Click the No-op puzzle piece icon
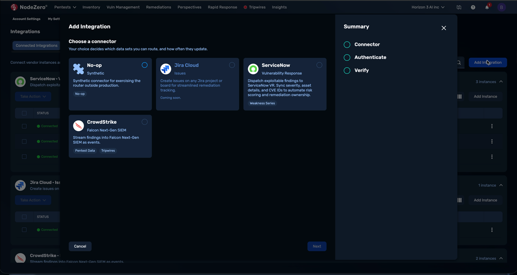This screenshot has width=517, height=275. click(x=79, y=69)
